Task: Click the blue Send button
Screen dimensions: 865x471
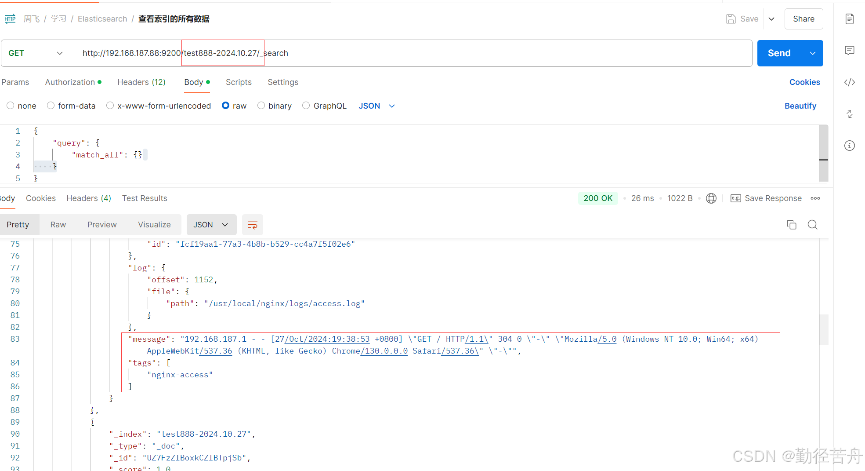Action: pos(779,53)
